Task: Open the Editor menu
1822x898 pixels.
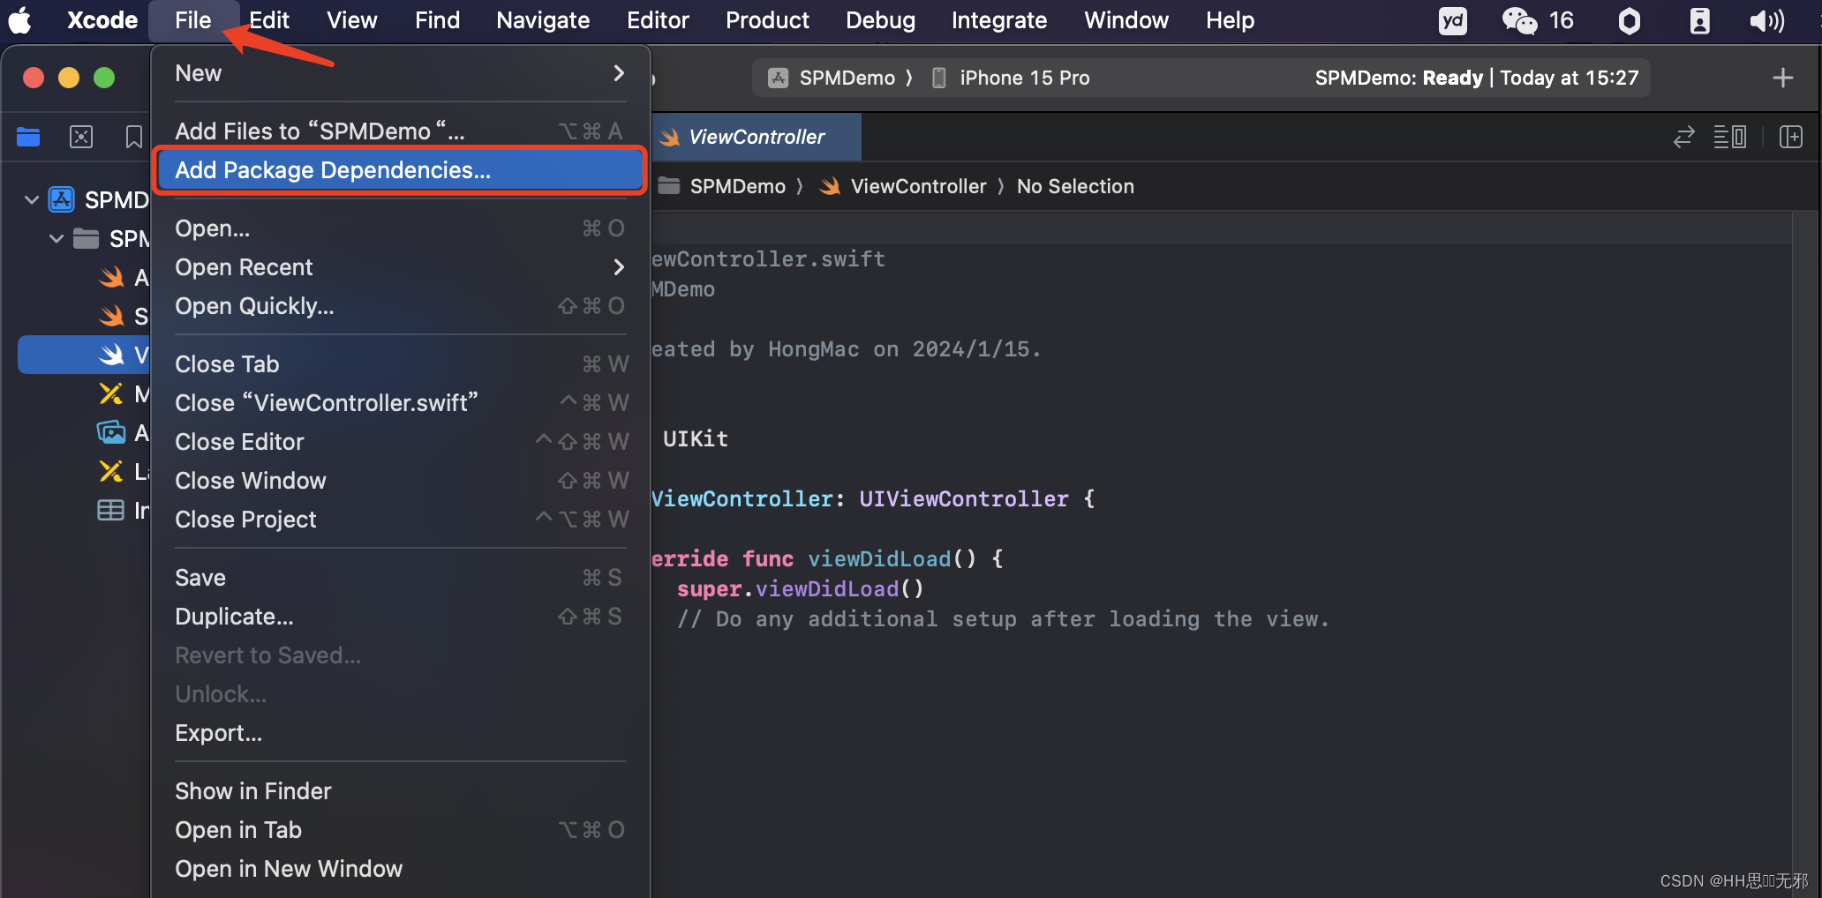Action: pos(658,19)
